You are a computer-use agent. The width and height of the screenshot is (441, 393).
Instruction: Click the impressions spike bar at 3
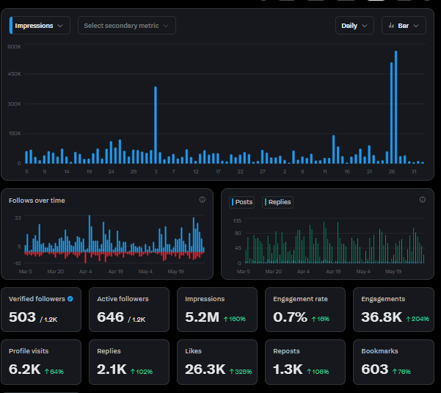click(156, 125)
